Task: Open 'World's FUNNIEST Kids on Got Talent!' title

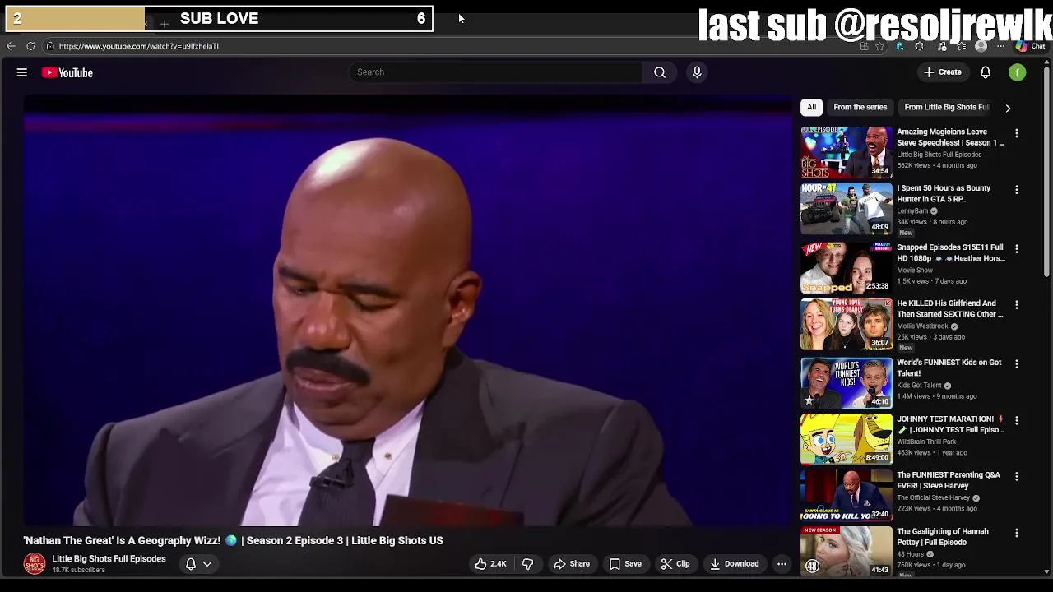Action: [x=949, y=368]
